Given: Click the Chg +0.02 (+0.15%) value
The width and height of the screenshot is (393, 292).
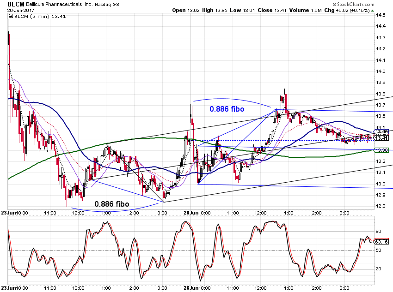Looking at the screenshot, I should 347,10.
